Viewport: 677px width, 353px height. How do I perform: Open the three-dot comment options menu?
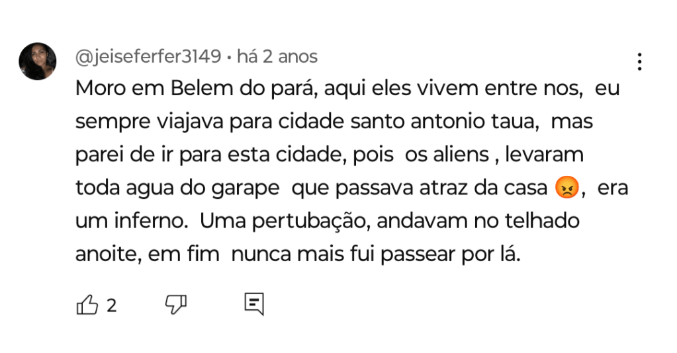(639, 61)
